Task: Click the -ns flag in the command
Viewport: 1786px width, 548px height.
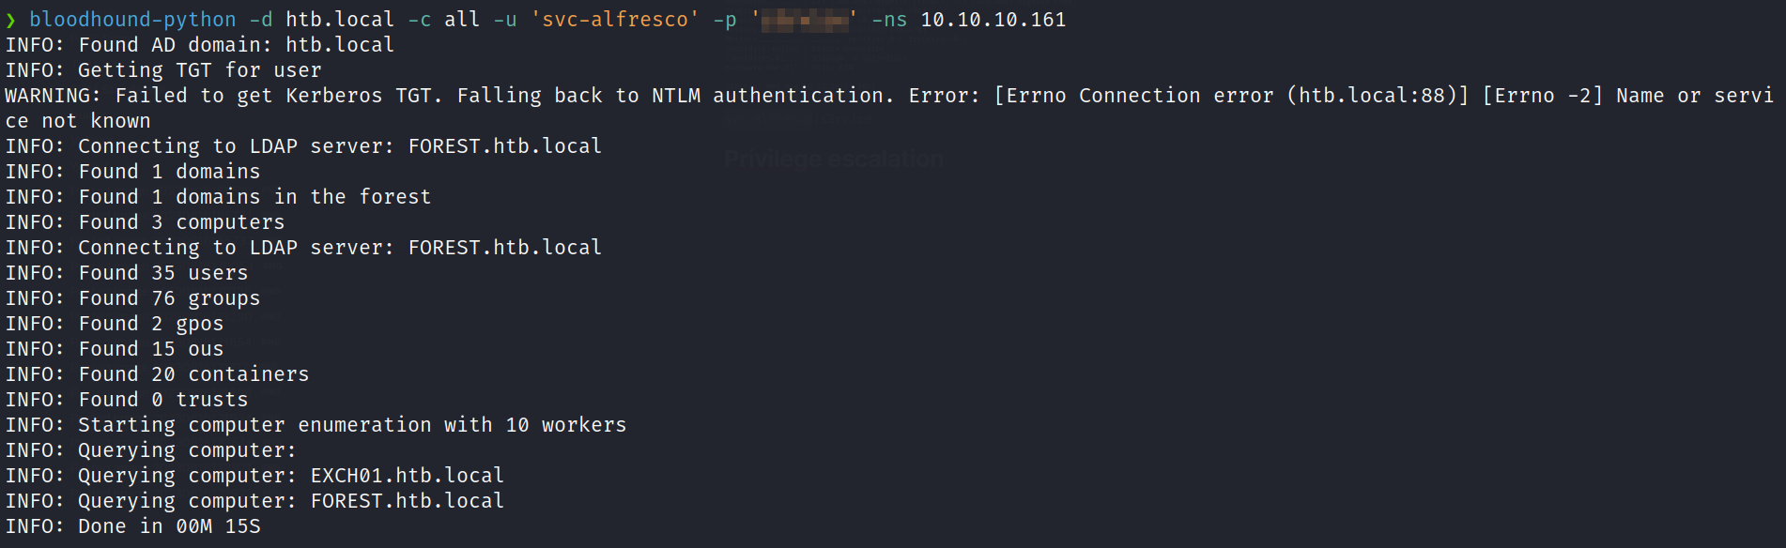Action: pyautogui.click(x=888, y=20)
